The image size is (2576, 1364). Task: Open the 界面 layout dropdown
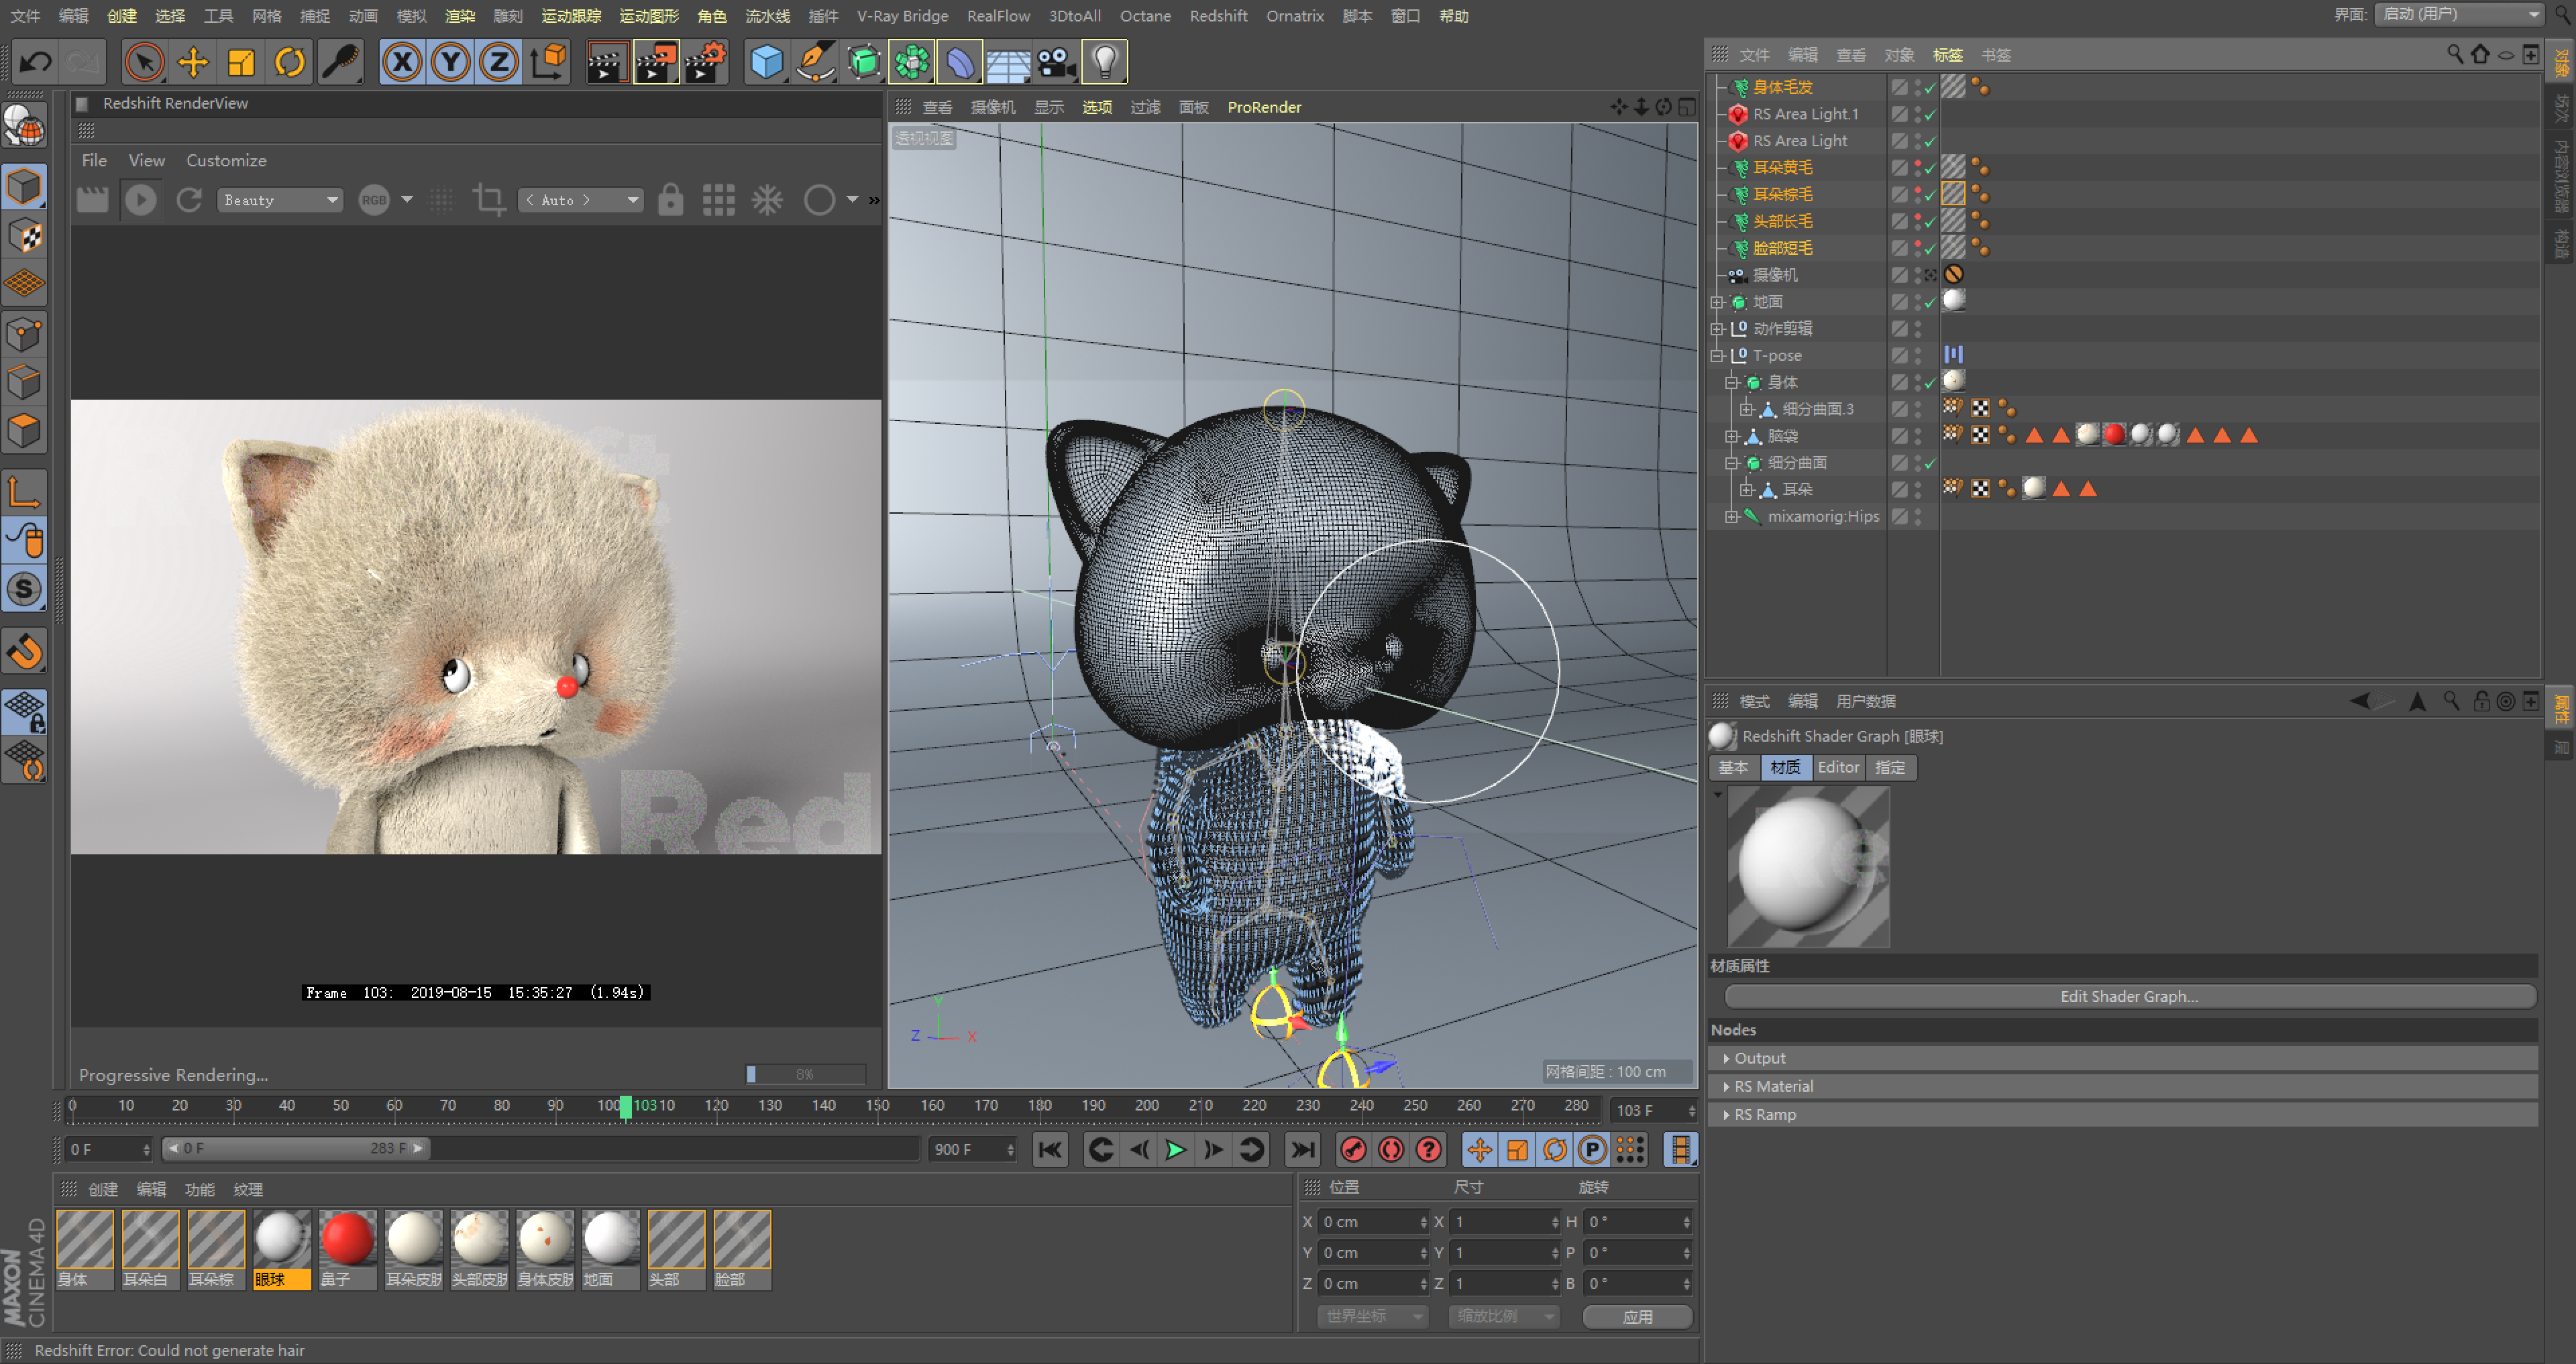pos(2459,14)
